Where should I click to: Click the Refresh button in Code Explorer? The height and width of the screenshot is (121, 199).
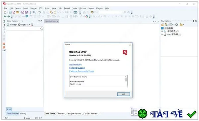(x=12, y=25)
